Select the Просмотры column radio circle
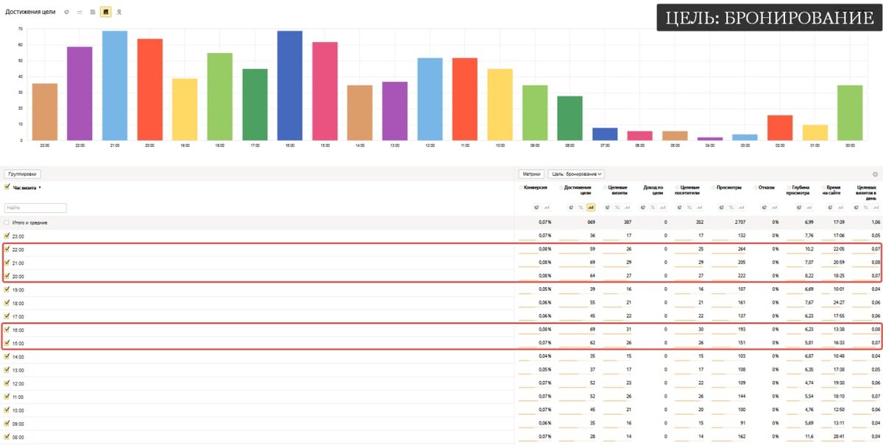This screenshot has width=883, height=445. click(713, 187)
